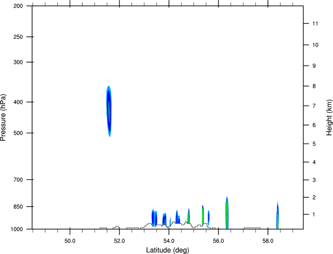Screen dimensions: 333x254
Task: Click the green-blue column near 58.4 latitude
Action: 278,215
